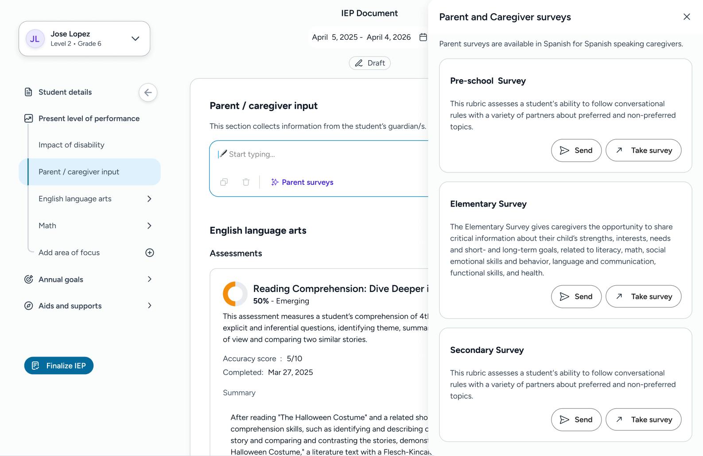This screenshot has height=456, width=703.
Task: Open the Parent surveys link
Action: (302, 182)
